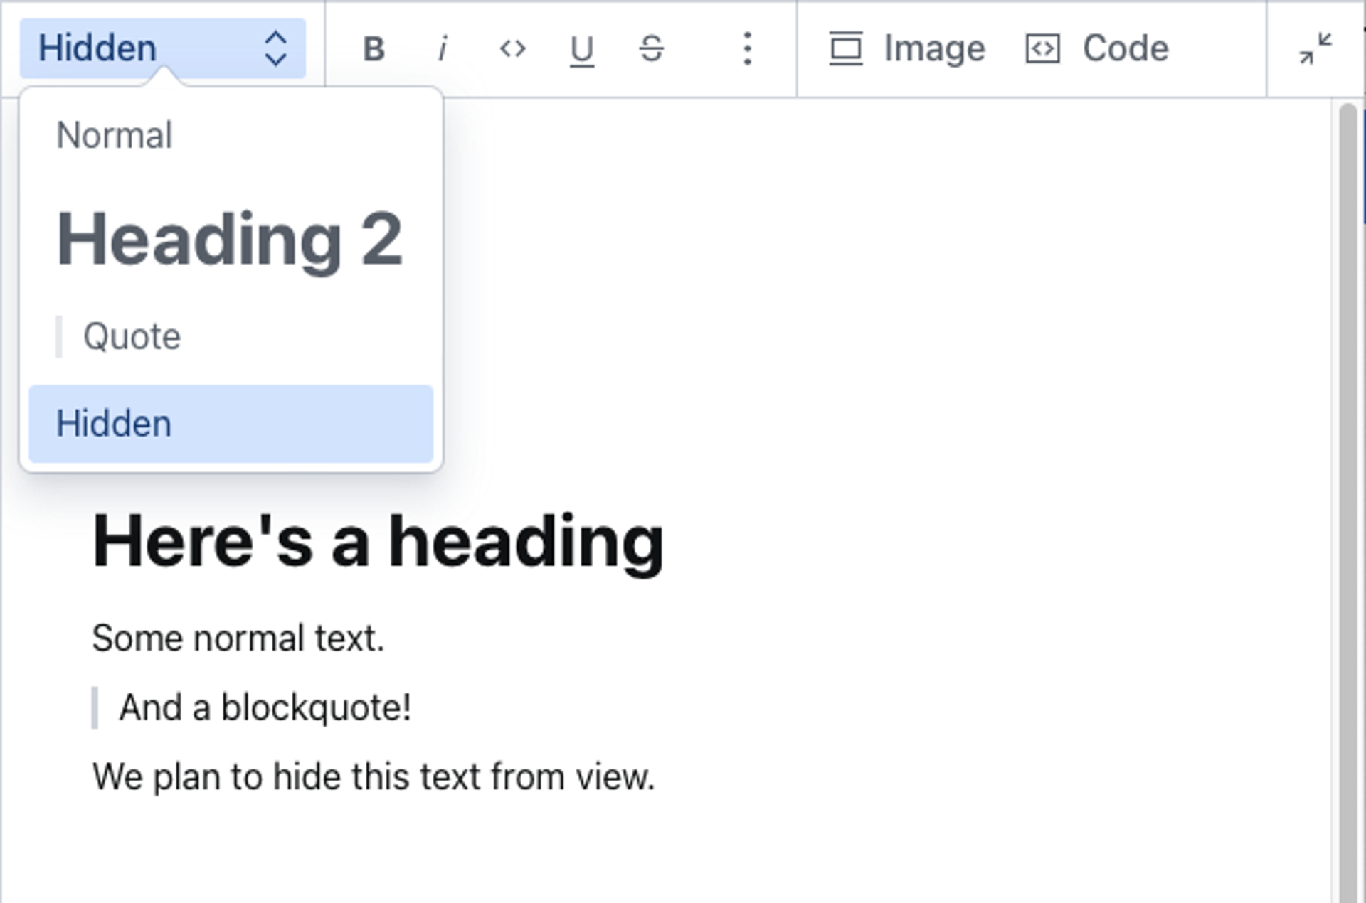Viewport: 1366px width, 903px height.
Task: Click the Code block icon
Action: click(1042, 49)
